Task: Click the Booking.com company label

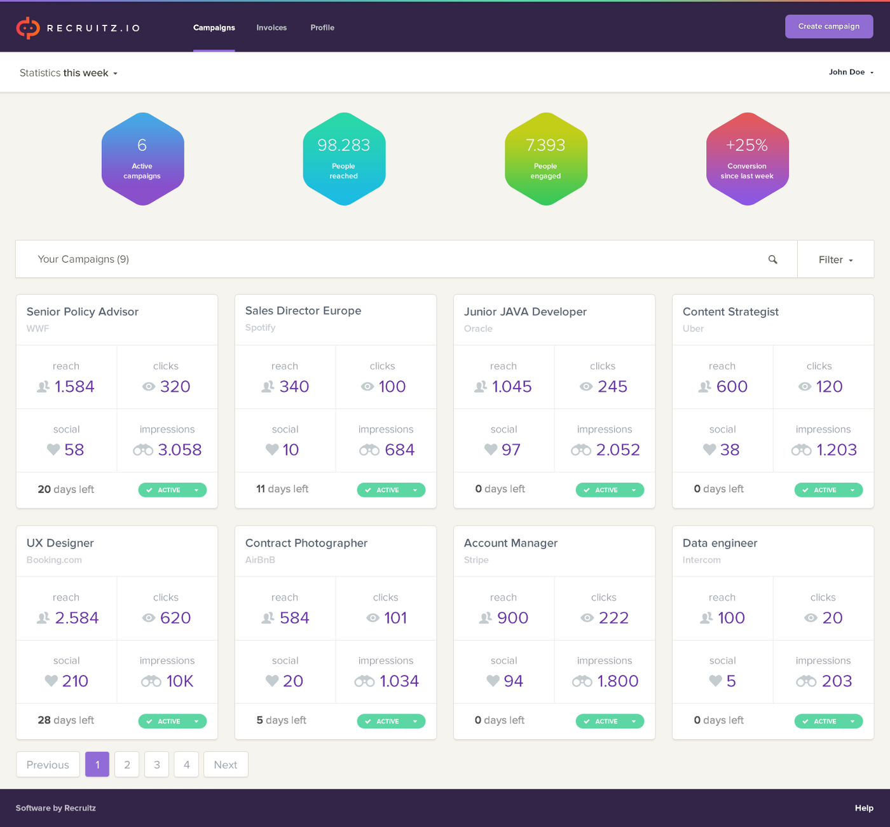Action: (x=54, y=560)
